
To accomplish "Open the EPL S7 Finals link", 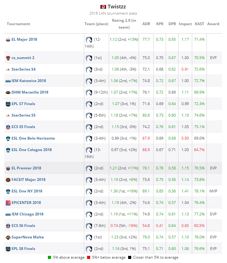I will [23, 104].
